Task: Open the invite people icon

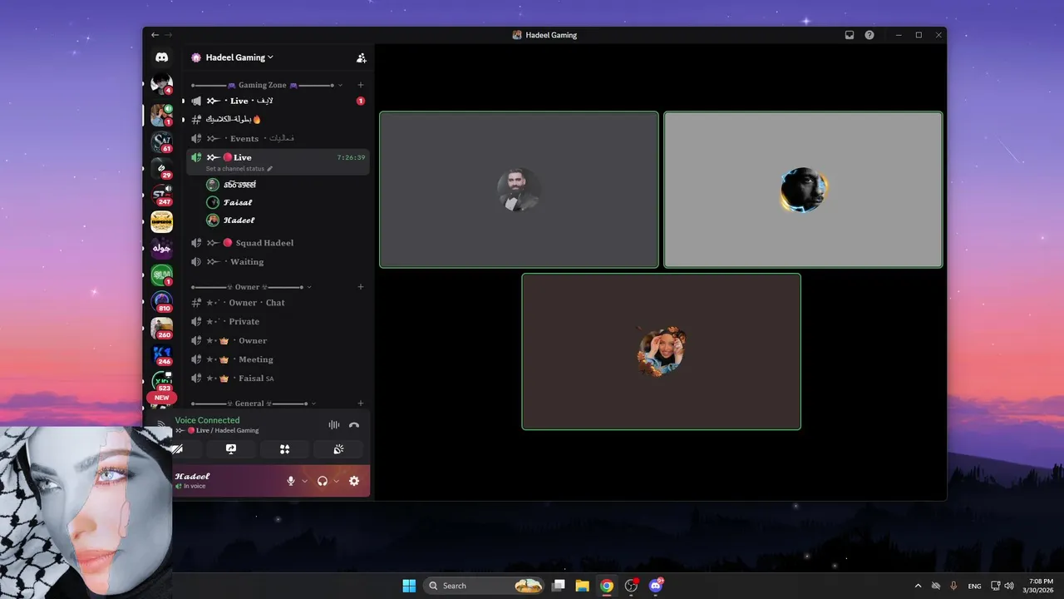Action: coord(361,58)
